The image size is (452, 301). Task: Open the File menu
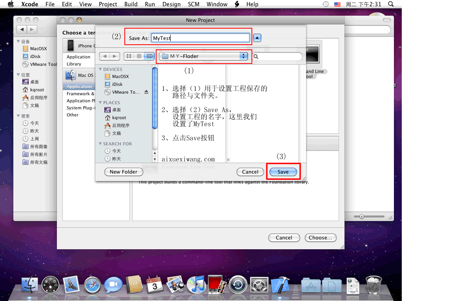tap(50, 4)
